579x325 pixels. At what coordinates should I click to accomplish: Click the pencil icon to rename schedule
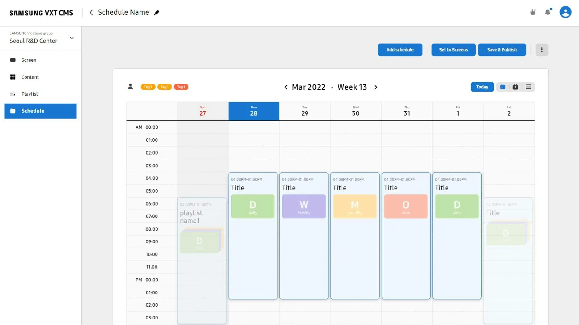click(156, 13)
